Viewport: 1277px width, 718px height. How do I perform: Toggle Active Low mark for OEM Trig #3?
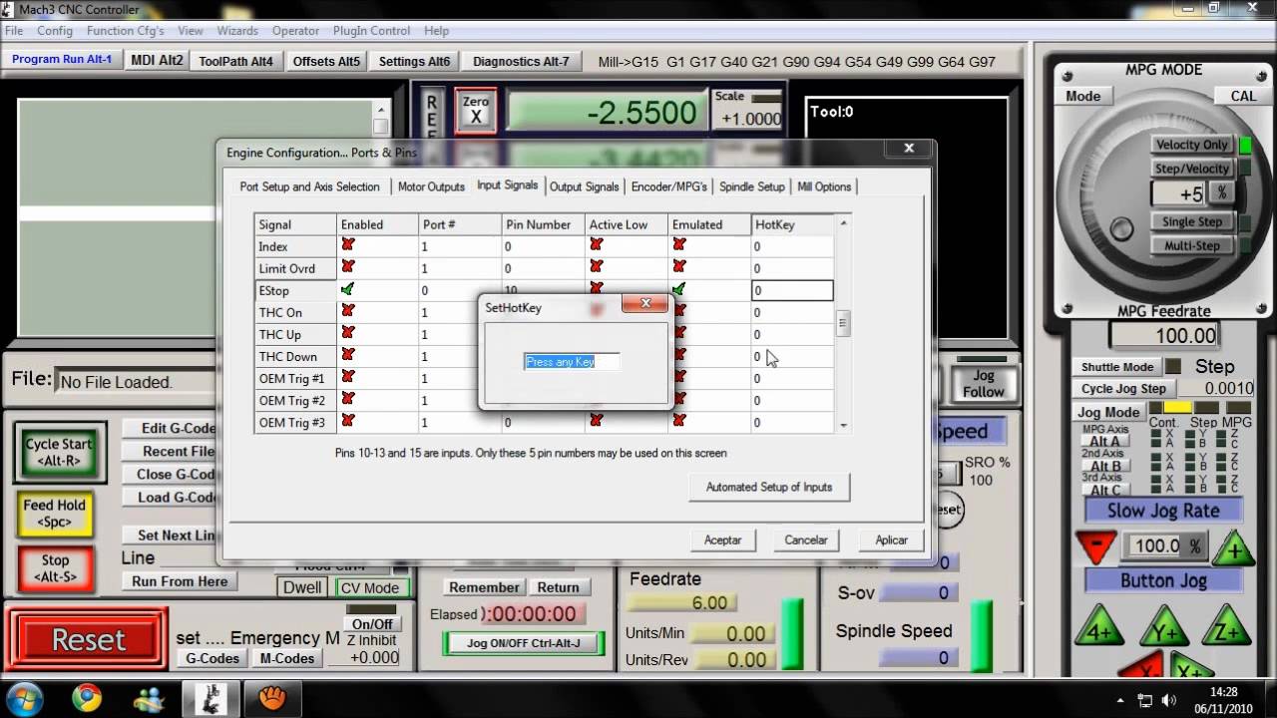596,421
